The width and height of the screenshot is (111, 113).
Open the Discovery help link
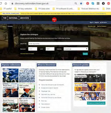[x=92, y=26]
